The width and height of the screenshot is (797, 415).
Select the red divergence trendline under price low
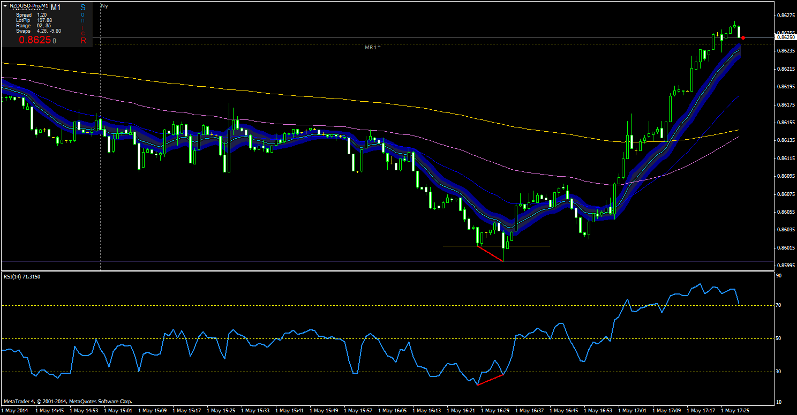(490, 253)
